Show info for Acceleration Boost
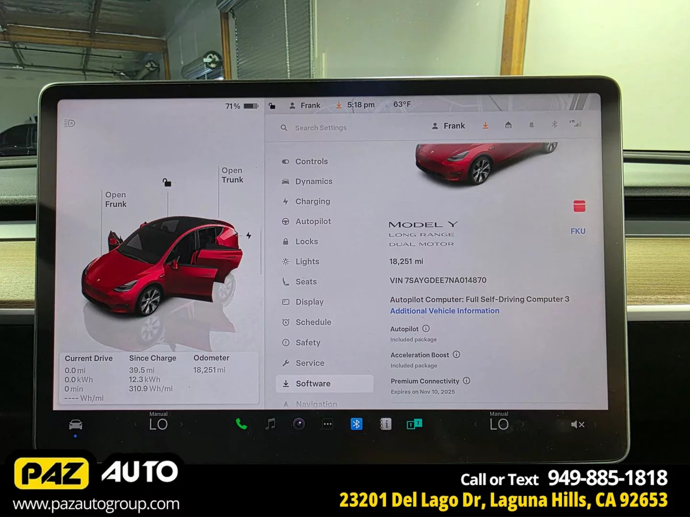Image resolution: width=690 pixels, height=517 pixels. 457,355
